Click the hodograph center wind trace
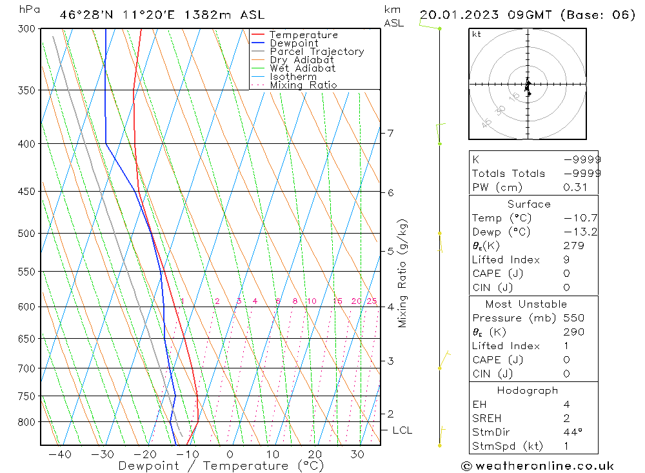The height and width of the screenshot is (473, 645). (x=528, y=87)
